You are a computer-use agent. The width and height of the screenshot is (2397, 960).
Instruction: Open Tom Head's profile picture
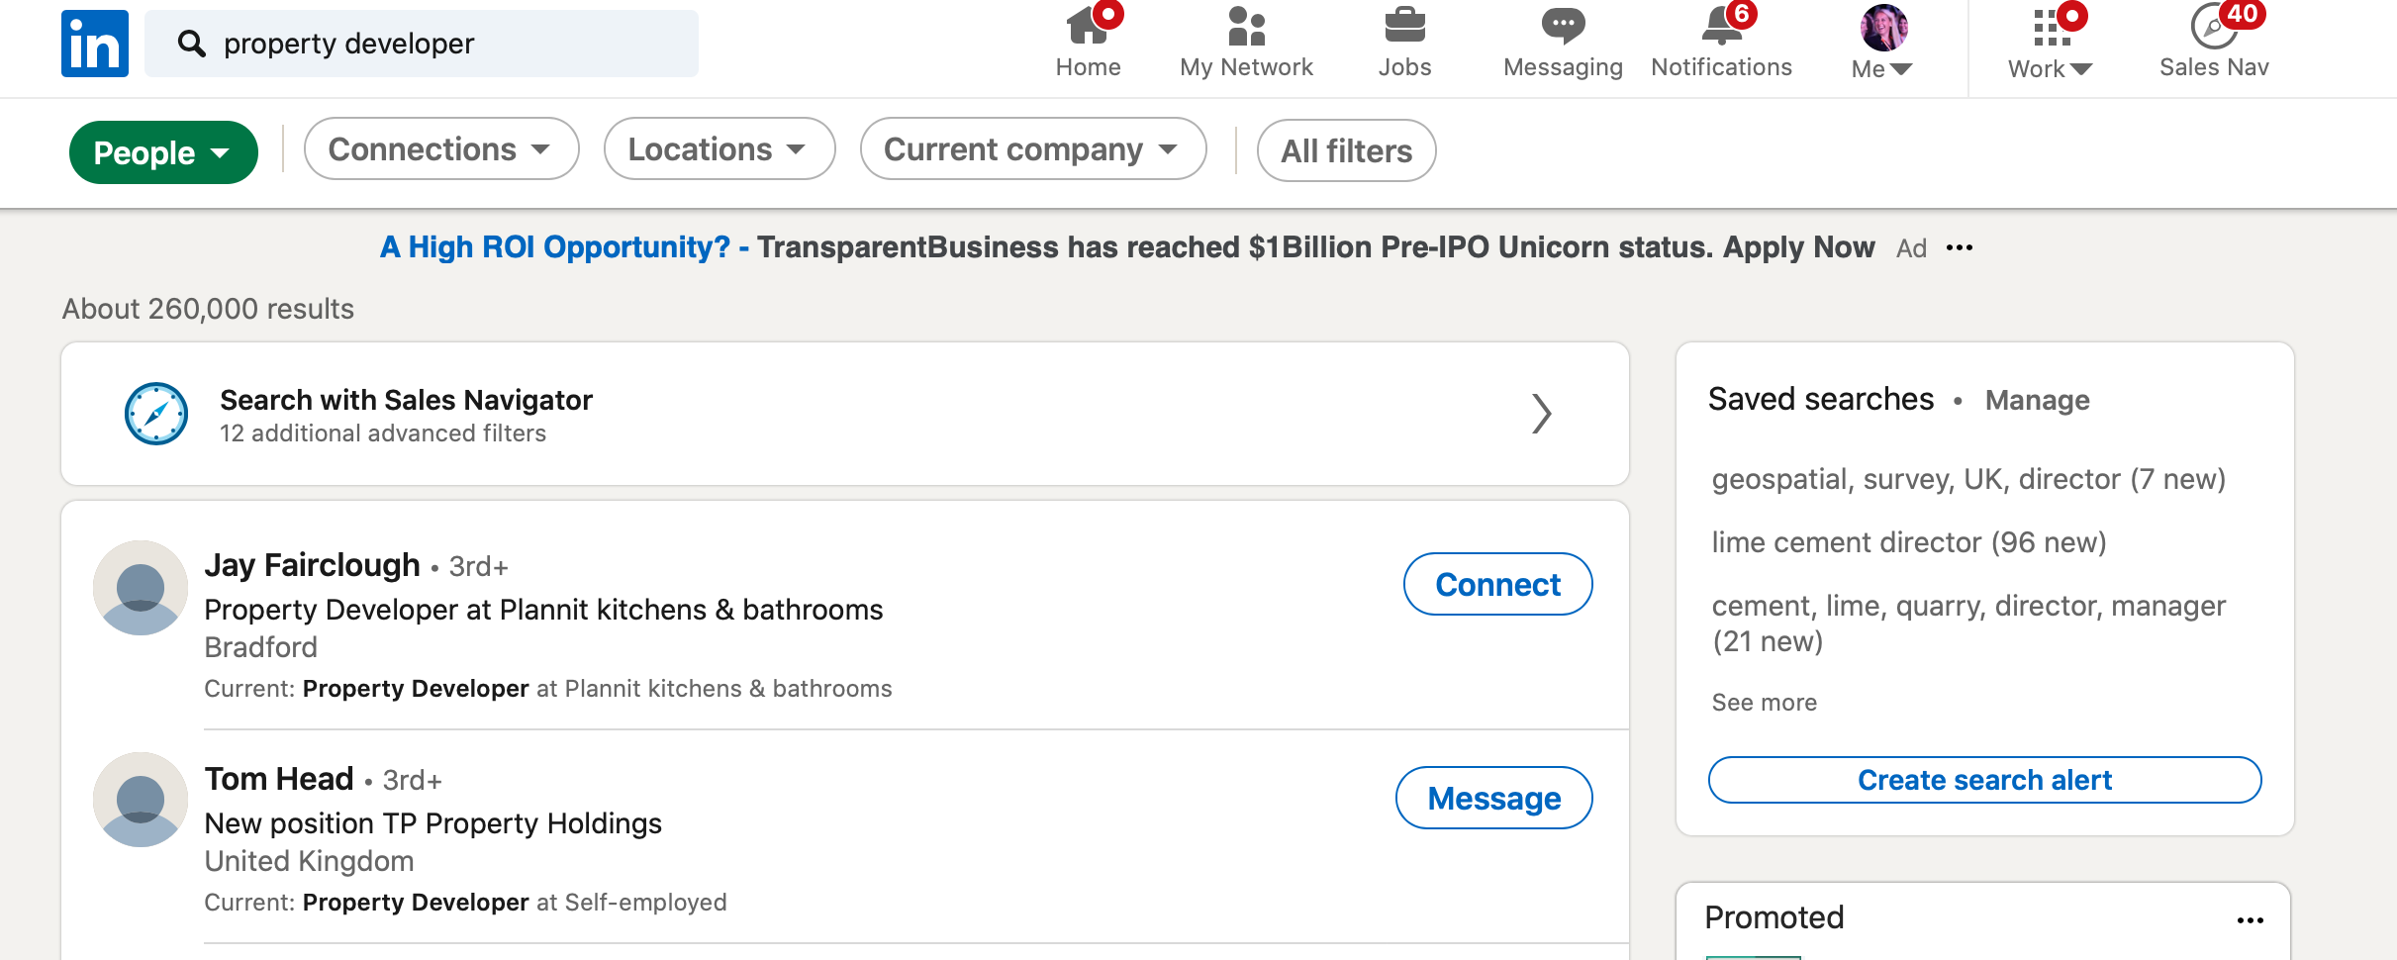pyautogui.click(x=141, y=800)
